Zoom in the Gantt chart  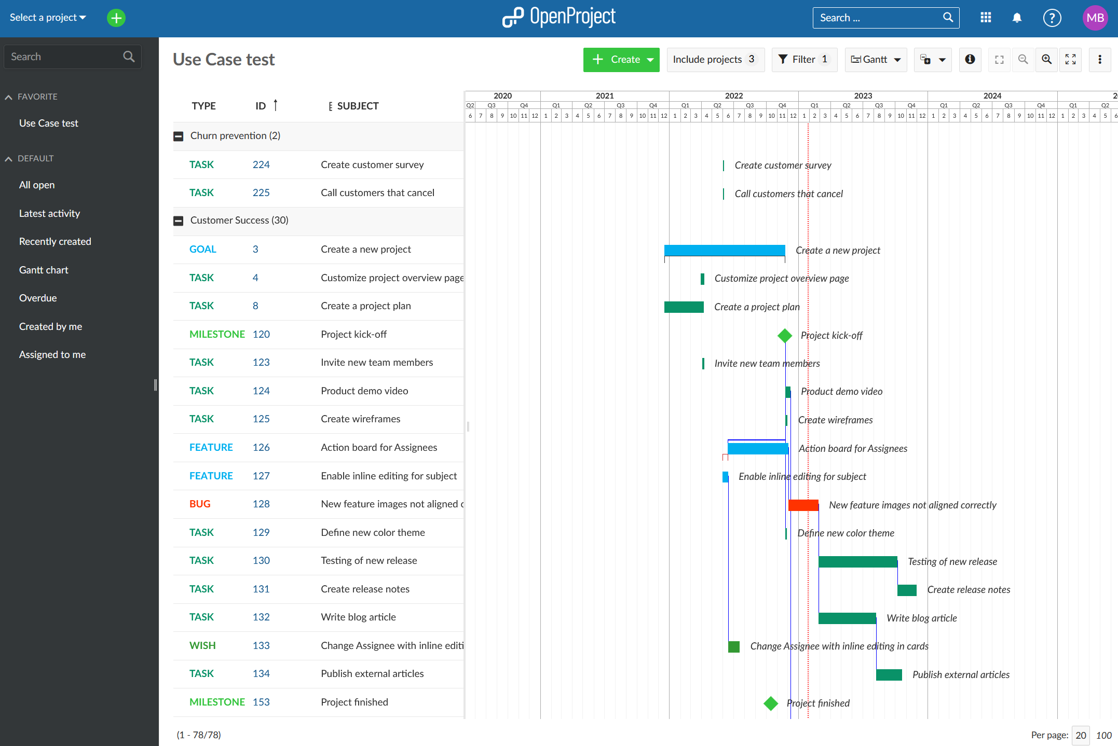coord(1046,60)
